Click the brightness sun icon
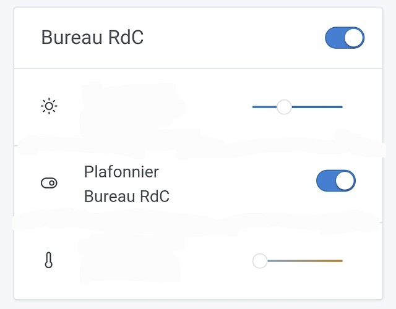The width and height of the screenshot is (396, 309). tap(49, 107)
